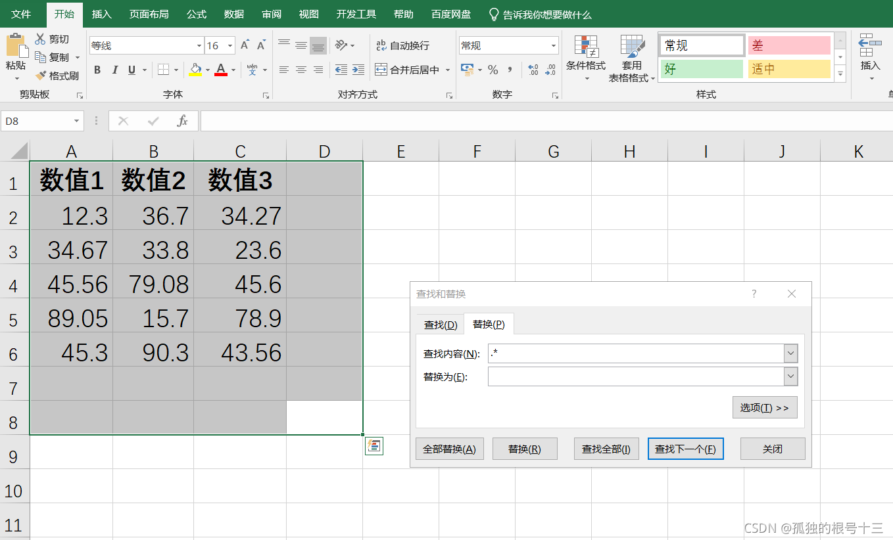Switch to the 查找 tab in dialog
This screenshot has width=893, height=540.
441,325
